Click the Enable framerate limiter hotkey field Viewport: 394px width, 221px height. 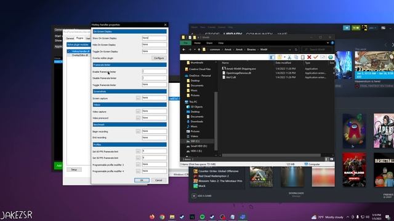155,71
